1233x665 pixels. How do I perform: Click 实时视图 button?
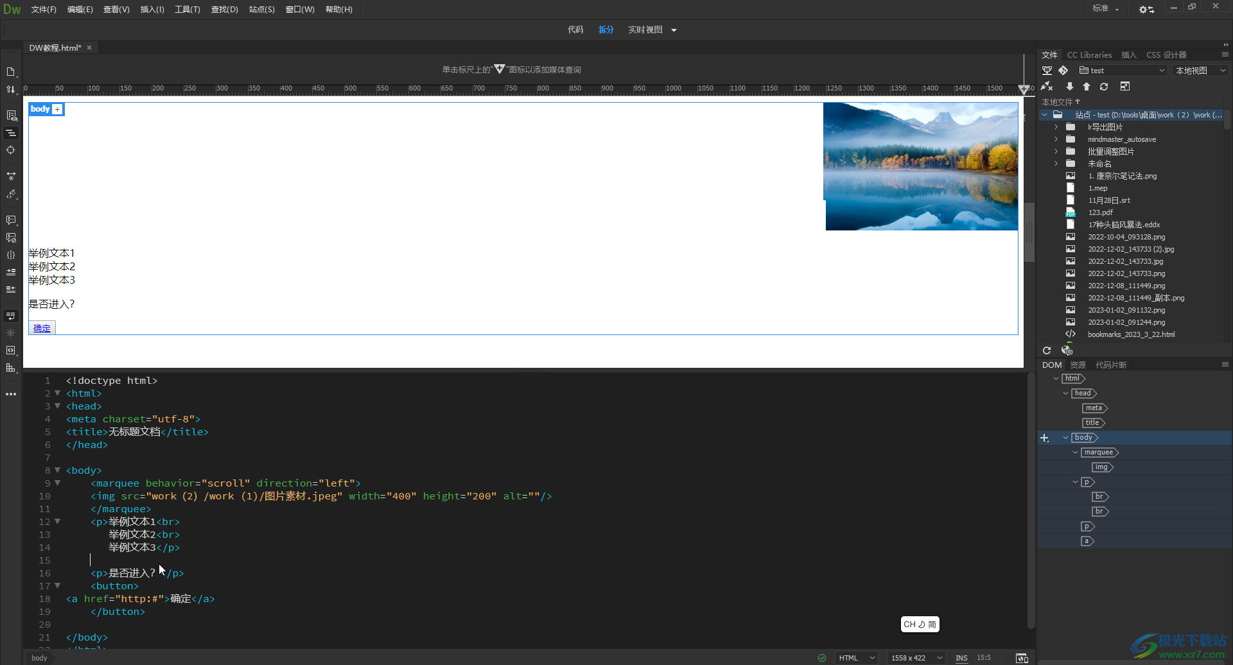click(645, 30)
